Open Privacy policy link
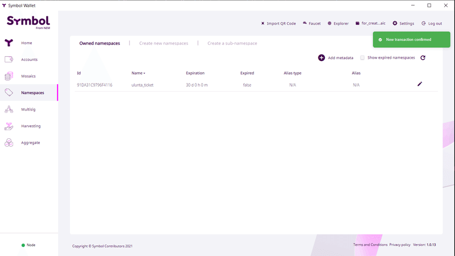The image size is (455, 256). point(400,245)
